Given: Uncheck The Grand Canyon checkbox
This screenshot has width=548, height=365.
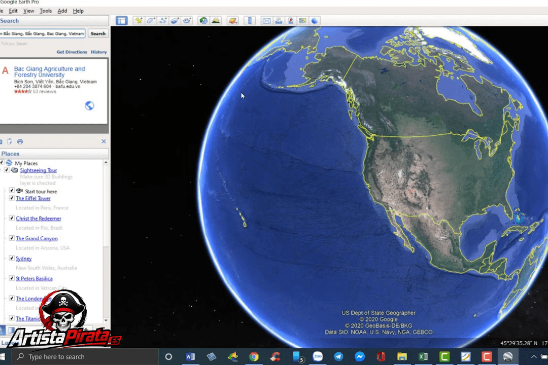Looking at the screenshot, I should click(12, 238).
